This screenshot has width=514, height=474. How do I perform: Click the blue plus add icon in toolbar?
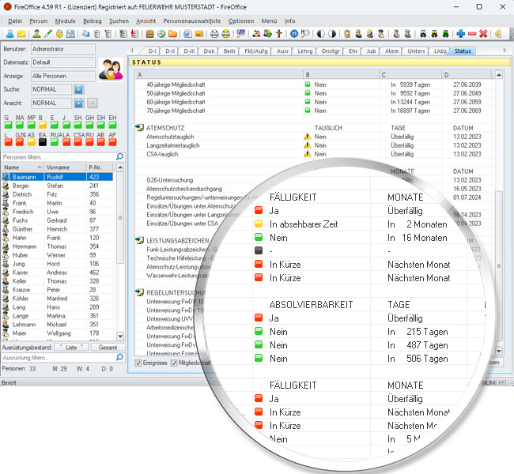(460, 34)
